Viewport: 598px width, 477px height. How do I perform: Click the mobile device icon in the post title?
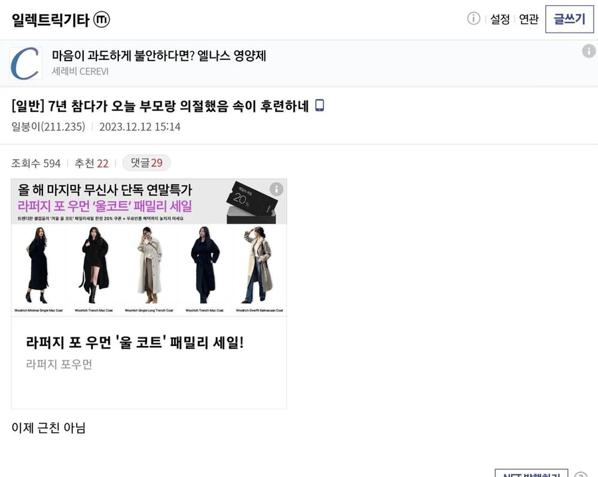point(320,104)
